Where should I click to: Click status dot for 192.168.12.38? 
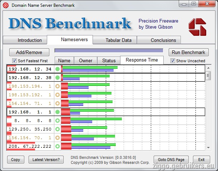(58, 78)
